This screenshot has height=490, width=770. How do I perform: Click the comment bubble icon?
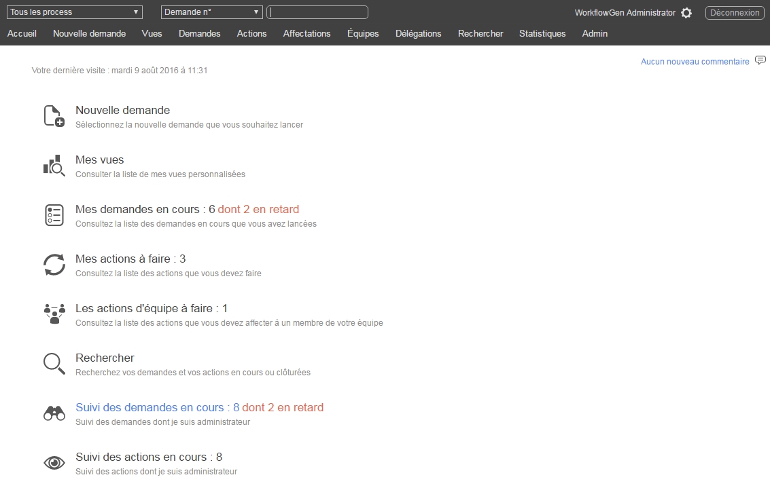click(x=760, y=61)
